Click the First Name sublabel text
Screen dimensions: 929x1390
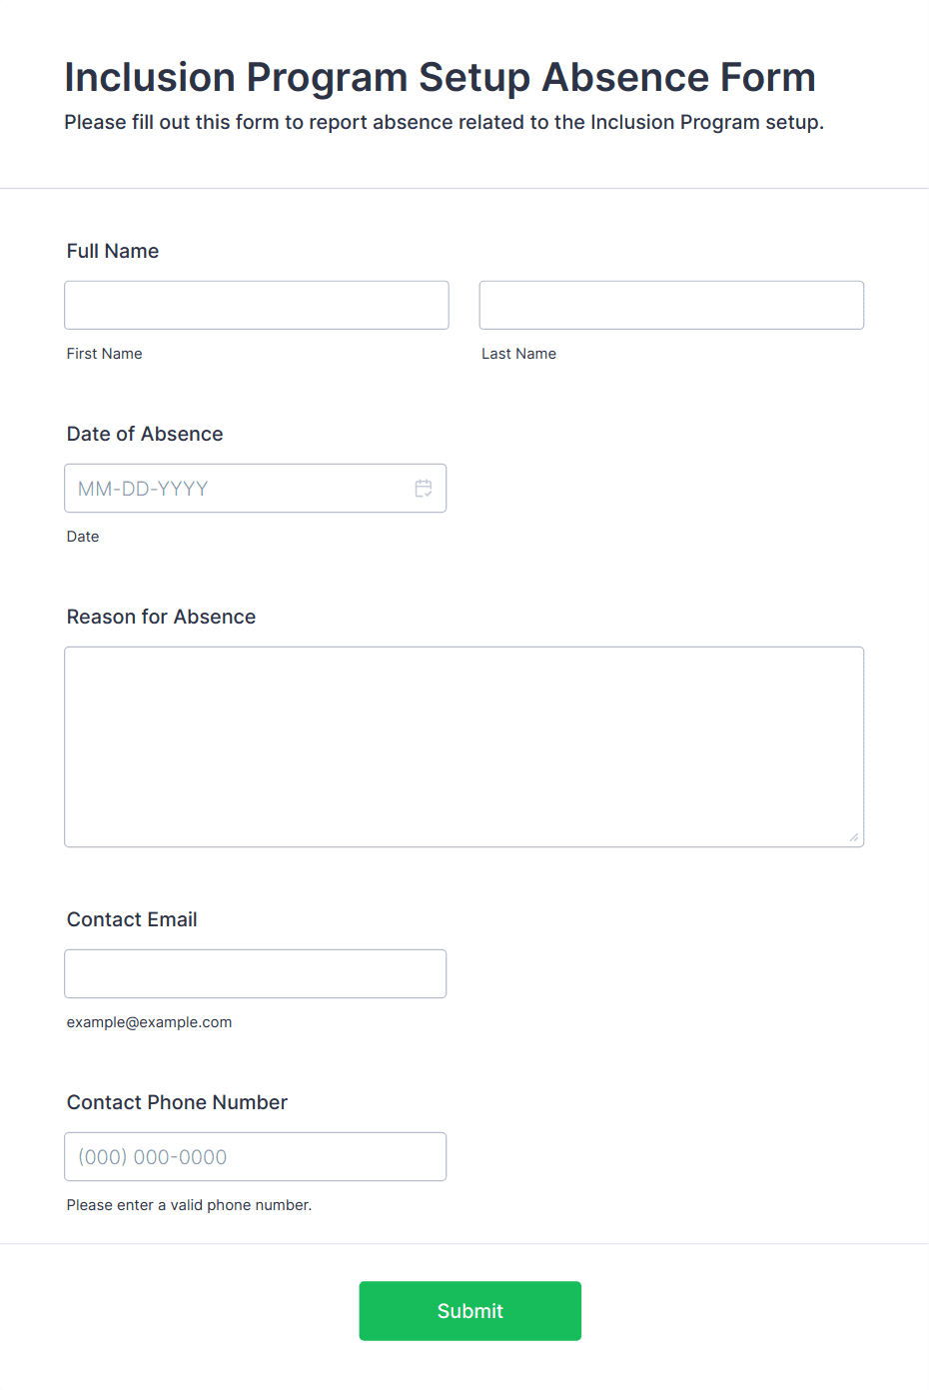pos(105,354)
